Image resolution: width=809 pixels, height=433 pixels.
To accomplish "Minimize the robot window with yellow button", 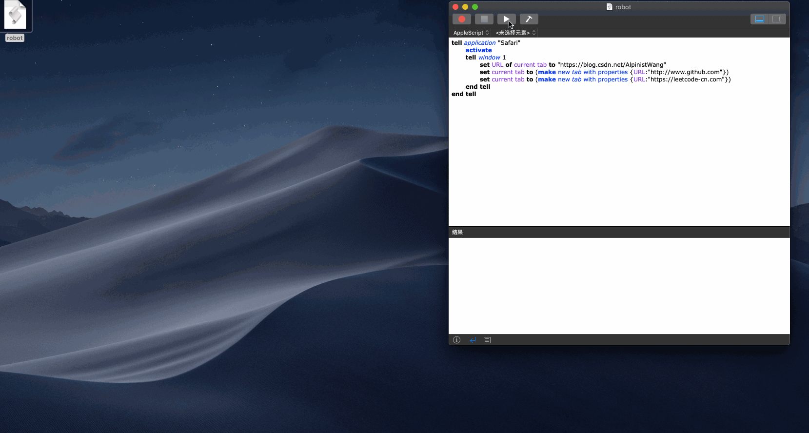I will click(465, 7).
